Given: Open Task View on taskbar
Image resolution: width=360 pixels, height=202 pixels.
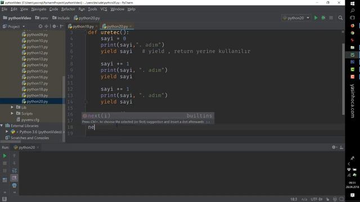Looking at the screenshot, I should click(x=353, y=18).
